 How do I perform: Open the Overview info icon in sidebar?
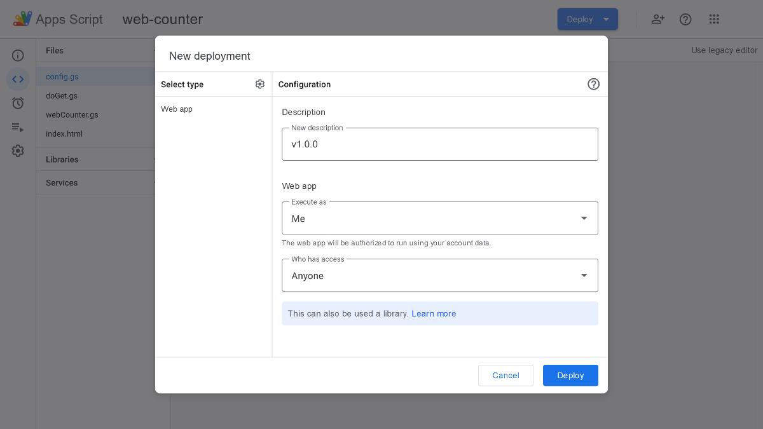pyautogui.click(x=18, y=56)
